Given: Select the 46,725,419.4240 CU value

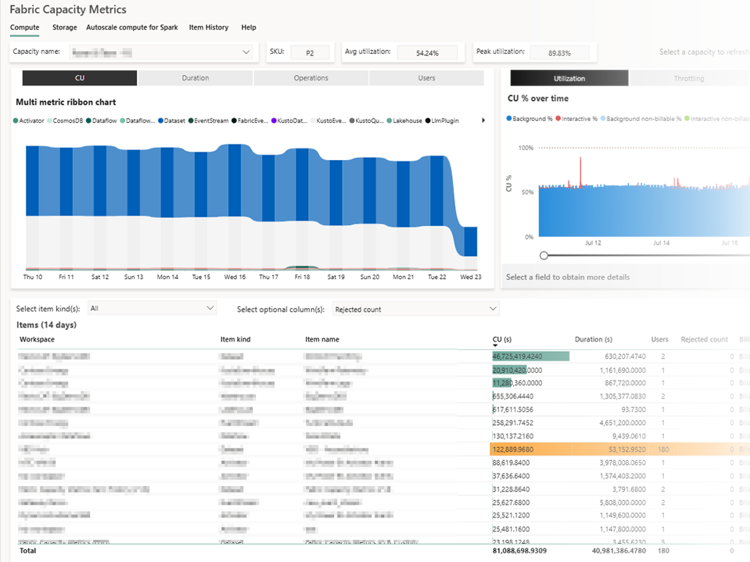Looking at the screenshot, I should click(517, 356).
